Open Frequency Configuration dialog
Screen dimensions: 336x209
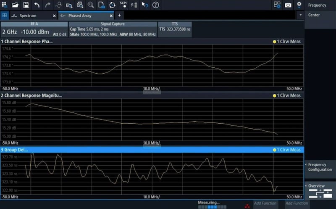[x=320, y=169]
